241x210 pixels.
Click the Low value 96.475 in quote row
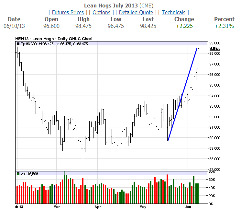click(x=116, y=26)
